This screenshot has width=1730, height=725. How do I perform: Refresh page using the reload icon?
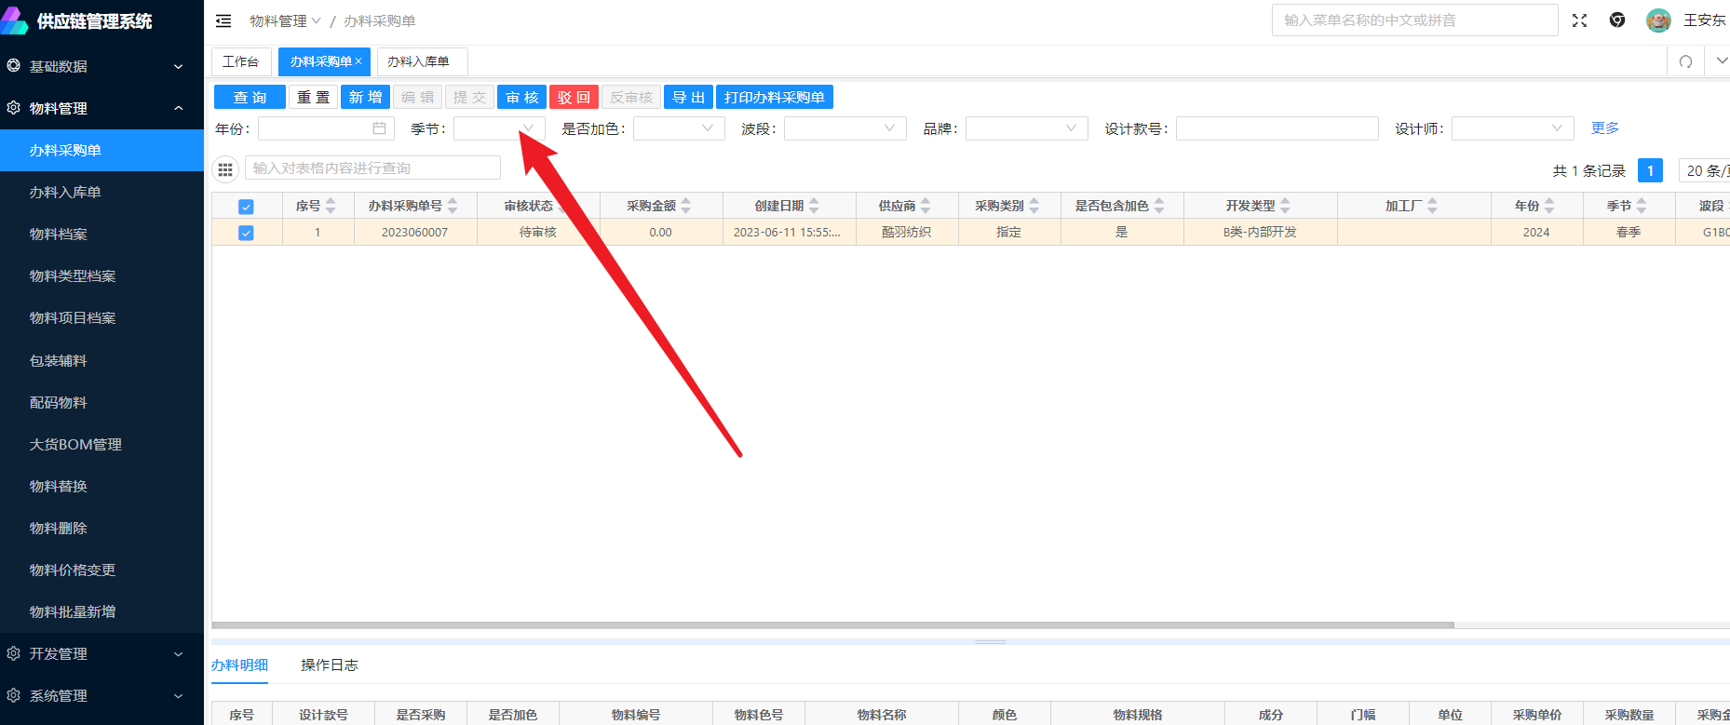(x=1685, y=61)
